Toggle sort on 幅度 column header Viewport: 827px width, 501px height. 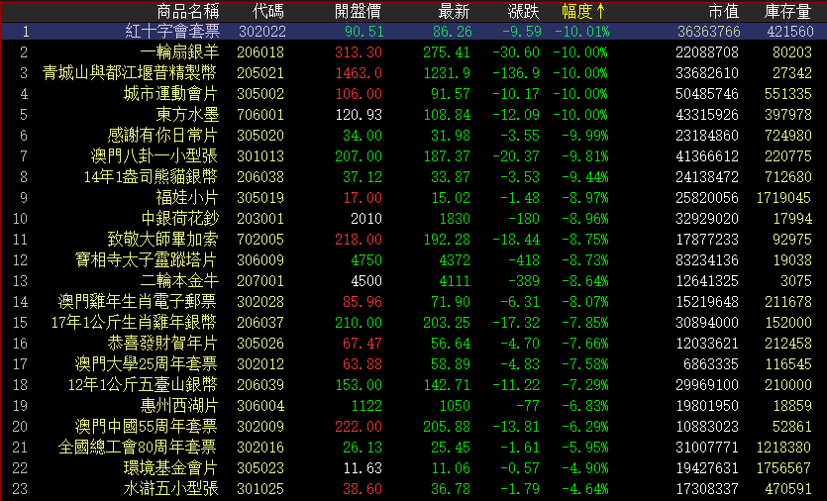[x=583, y=11]
